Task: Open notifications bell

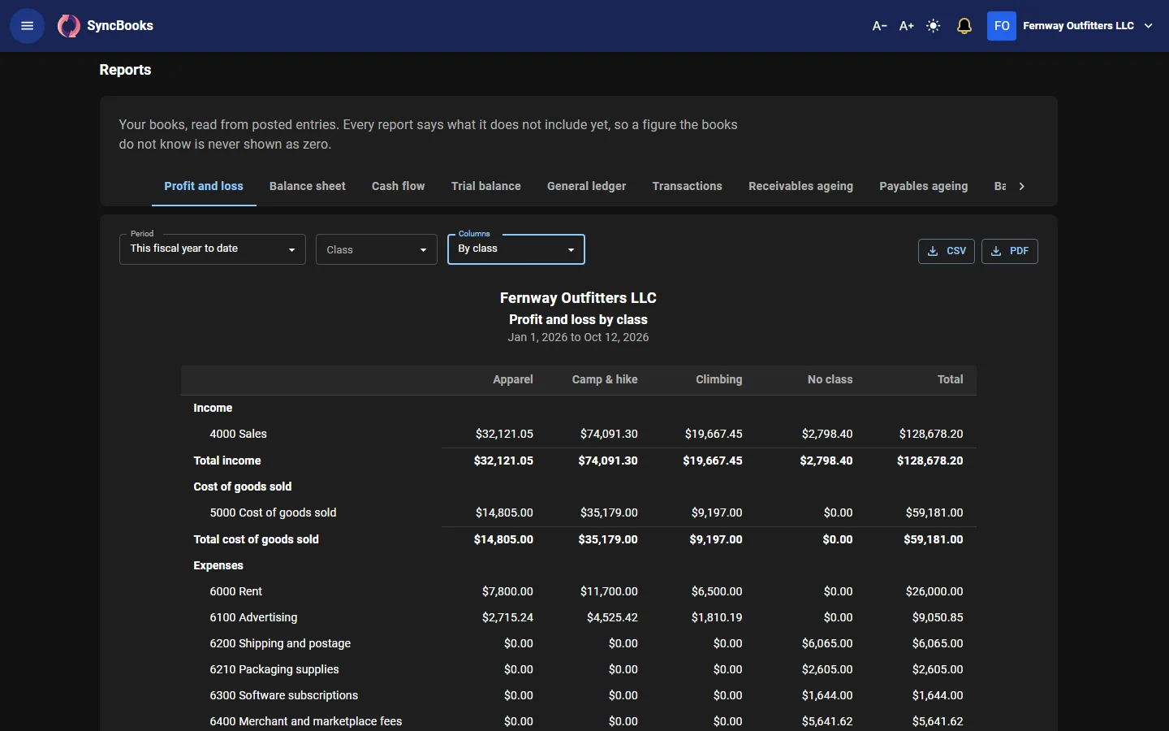Action: (964, 26)
